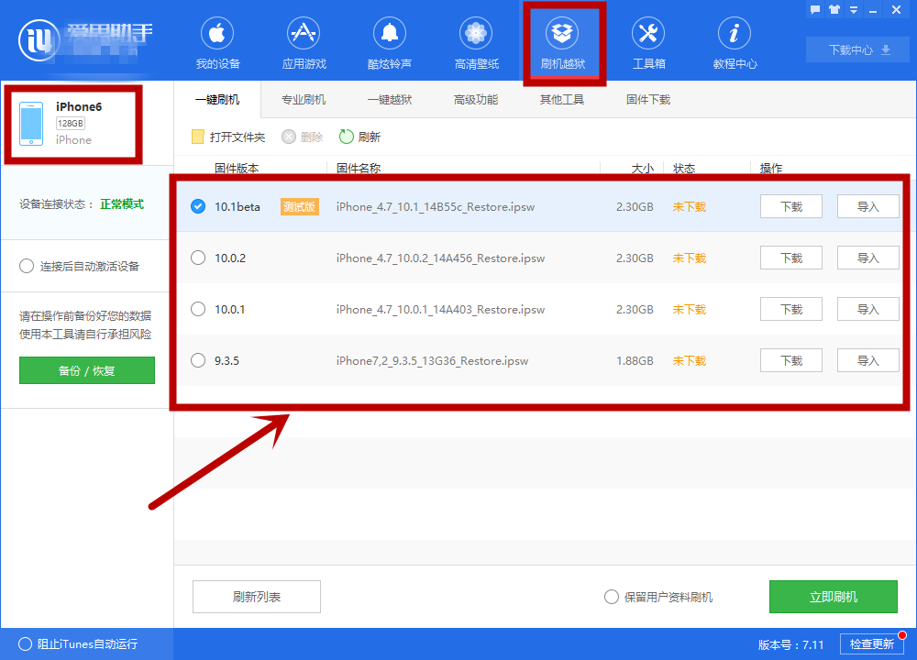Switch to the 一键越狱 tab
The height and width of the screenshot is (660, 917).
[x=390, y=99]
